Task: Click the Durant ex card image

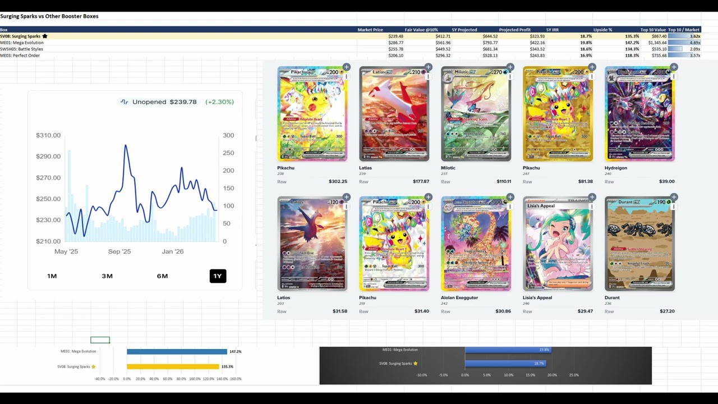Action: tap(639, 244)
